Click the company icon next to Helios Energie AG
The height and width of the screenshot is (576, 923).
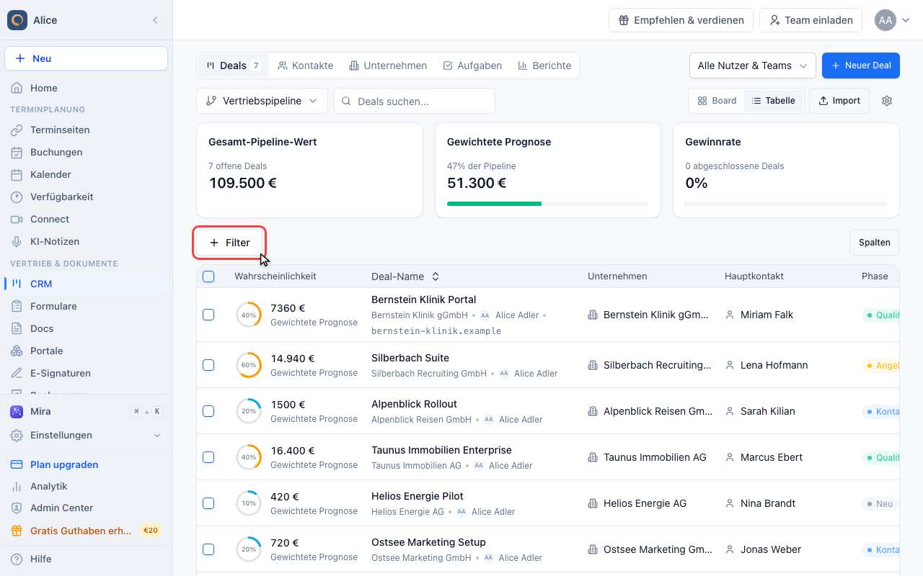pos(593,503)
